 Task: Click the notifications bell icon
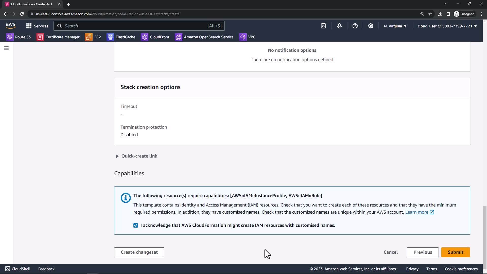point(339,26)
